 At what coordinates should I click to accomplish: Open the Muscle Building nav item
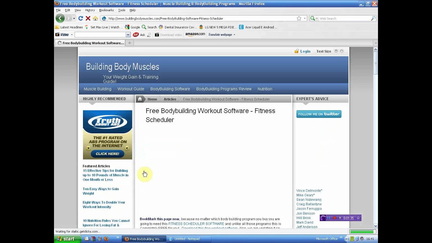[98, 89]
